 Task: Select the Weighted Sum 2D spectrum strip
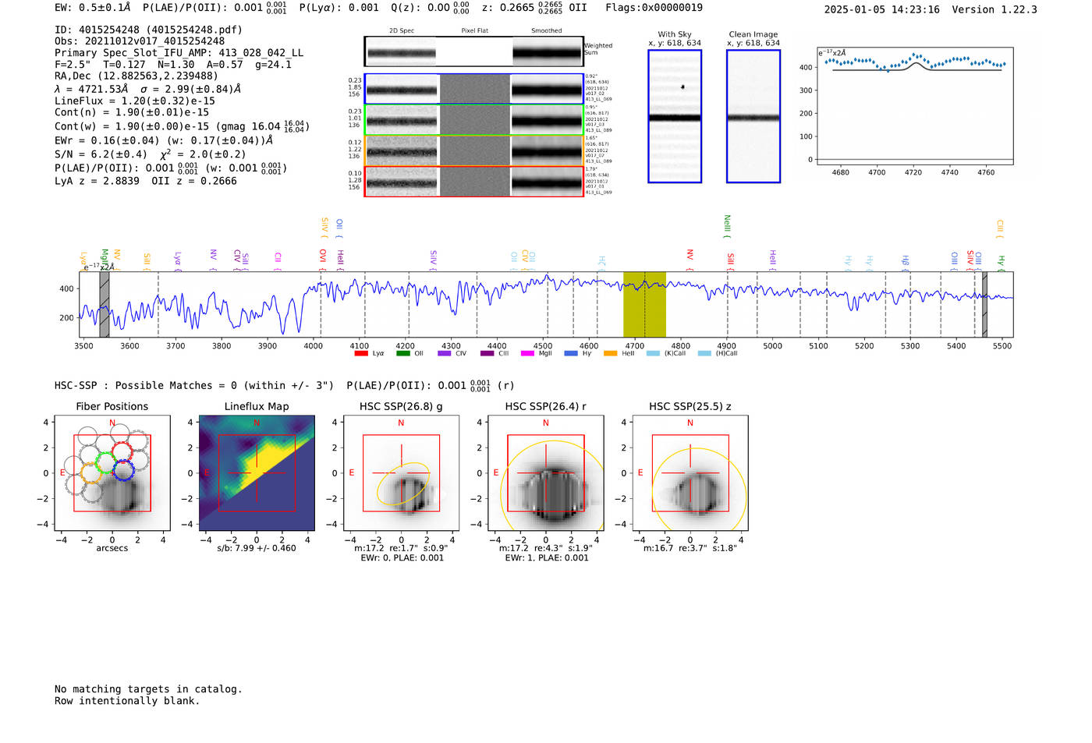[x=473, y=51]
